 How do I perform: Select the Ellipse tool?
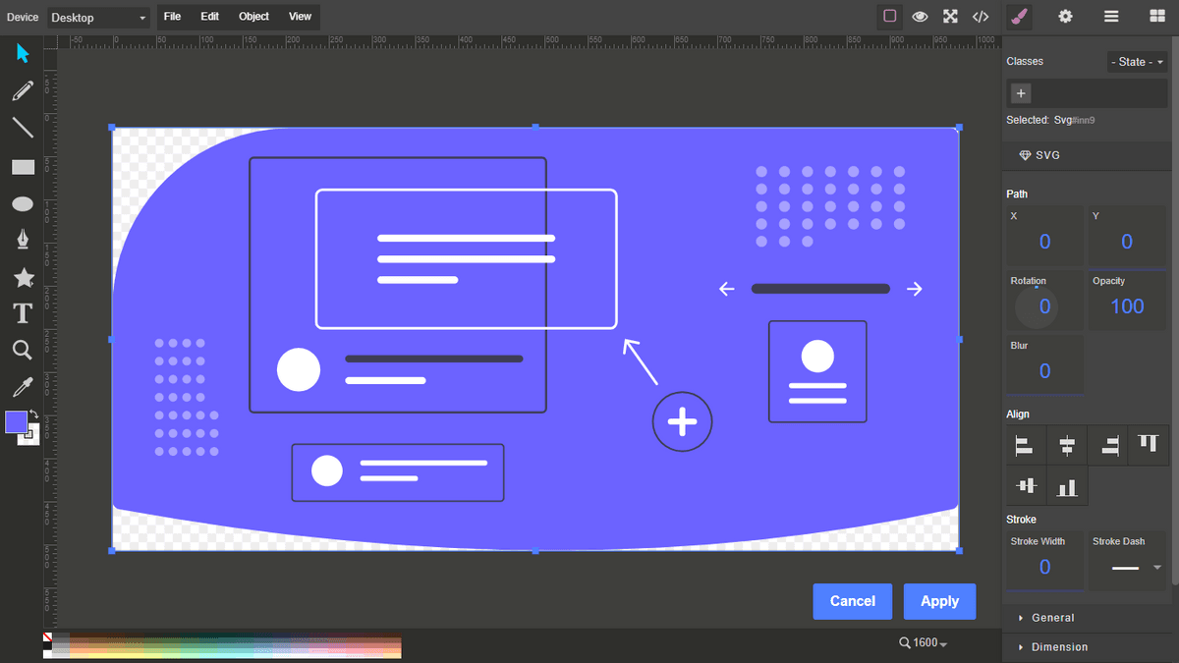(x=24, y=203)
